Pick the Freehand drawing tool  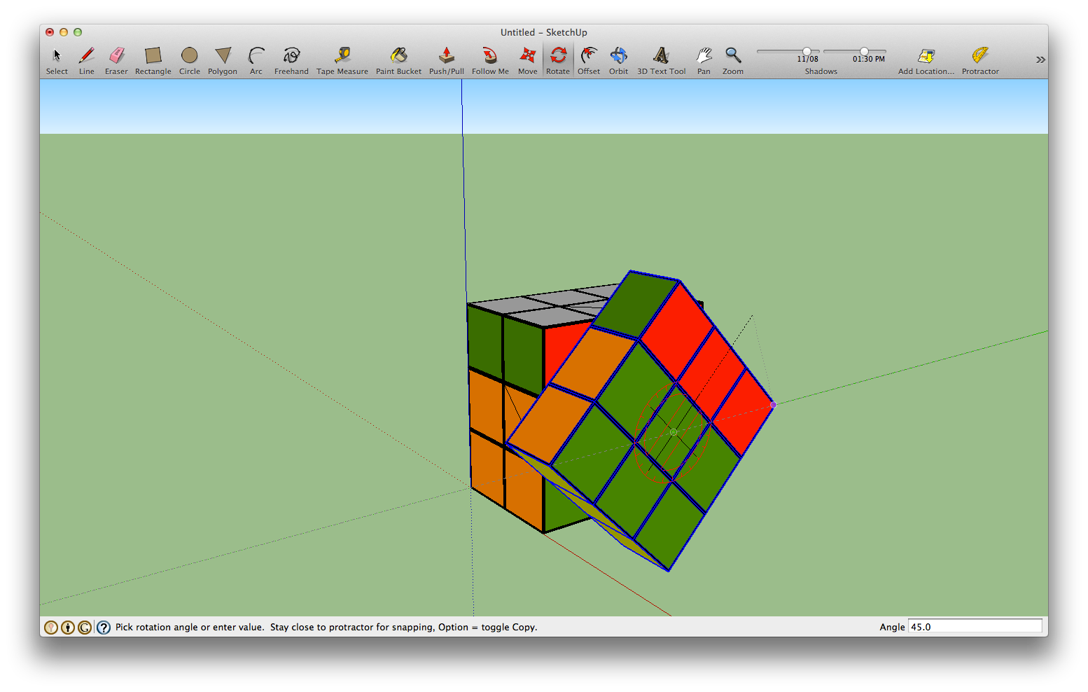point(291,56)
